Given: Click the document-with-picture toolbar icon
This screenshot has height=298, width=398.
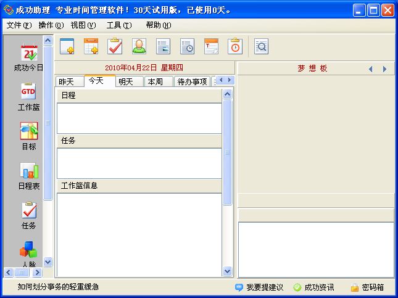Looking at the screenshot, I should click(x=163, y=46).
